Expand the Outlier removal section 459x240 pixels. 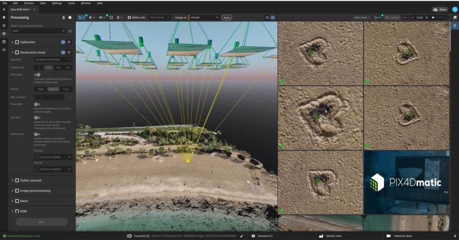(x=12, y=181)
